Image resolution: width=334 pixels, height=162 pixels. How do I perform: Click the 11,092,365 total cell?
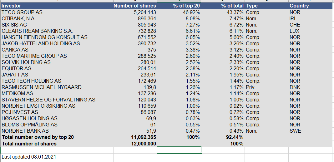click(143, 137)
